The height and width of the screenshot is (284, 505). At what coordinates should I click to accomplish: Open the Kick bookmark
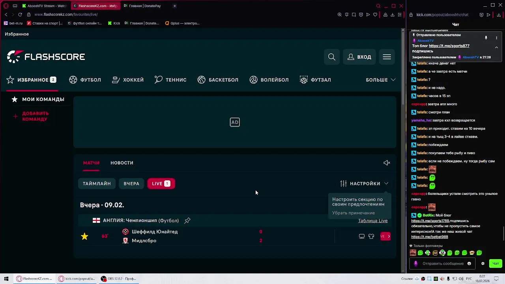[x=114, y=23]
